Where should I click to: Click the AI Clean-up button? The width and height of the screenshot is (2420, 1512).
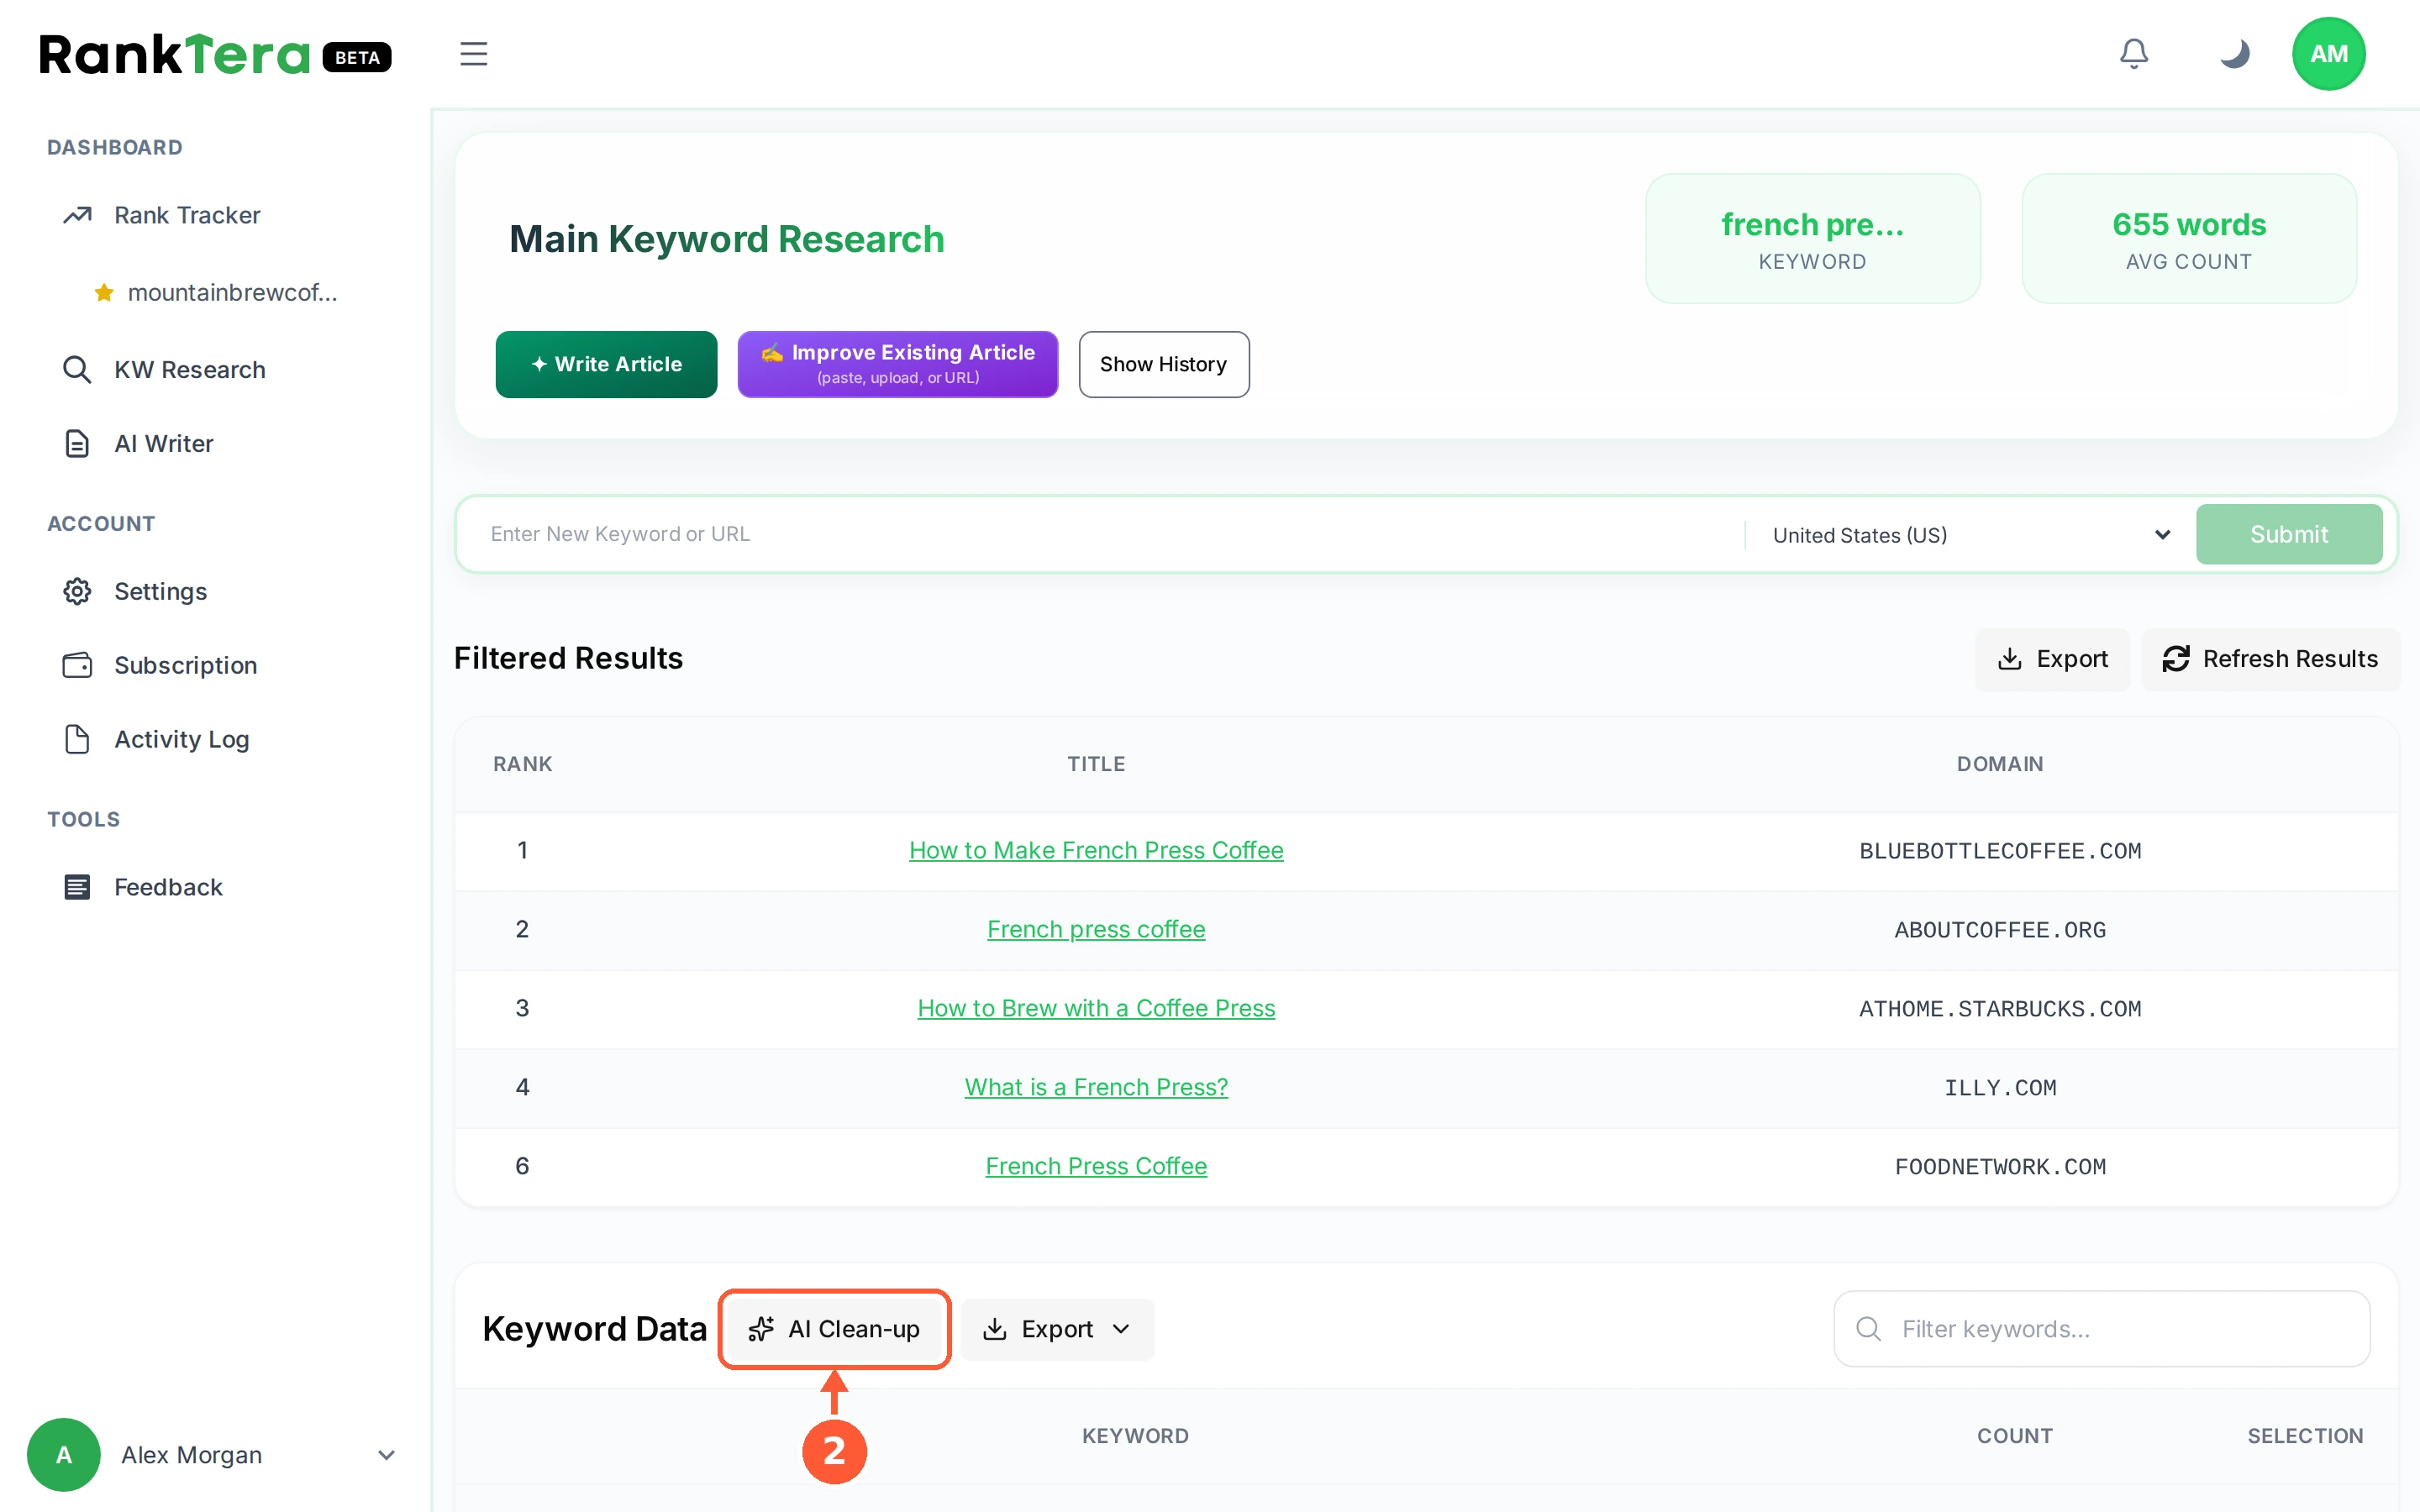[x=834, y=1329]
